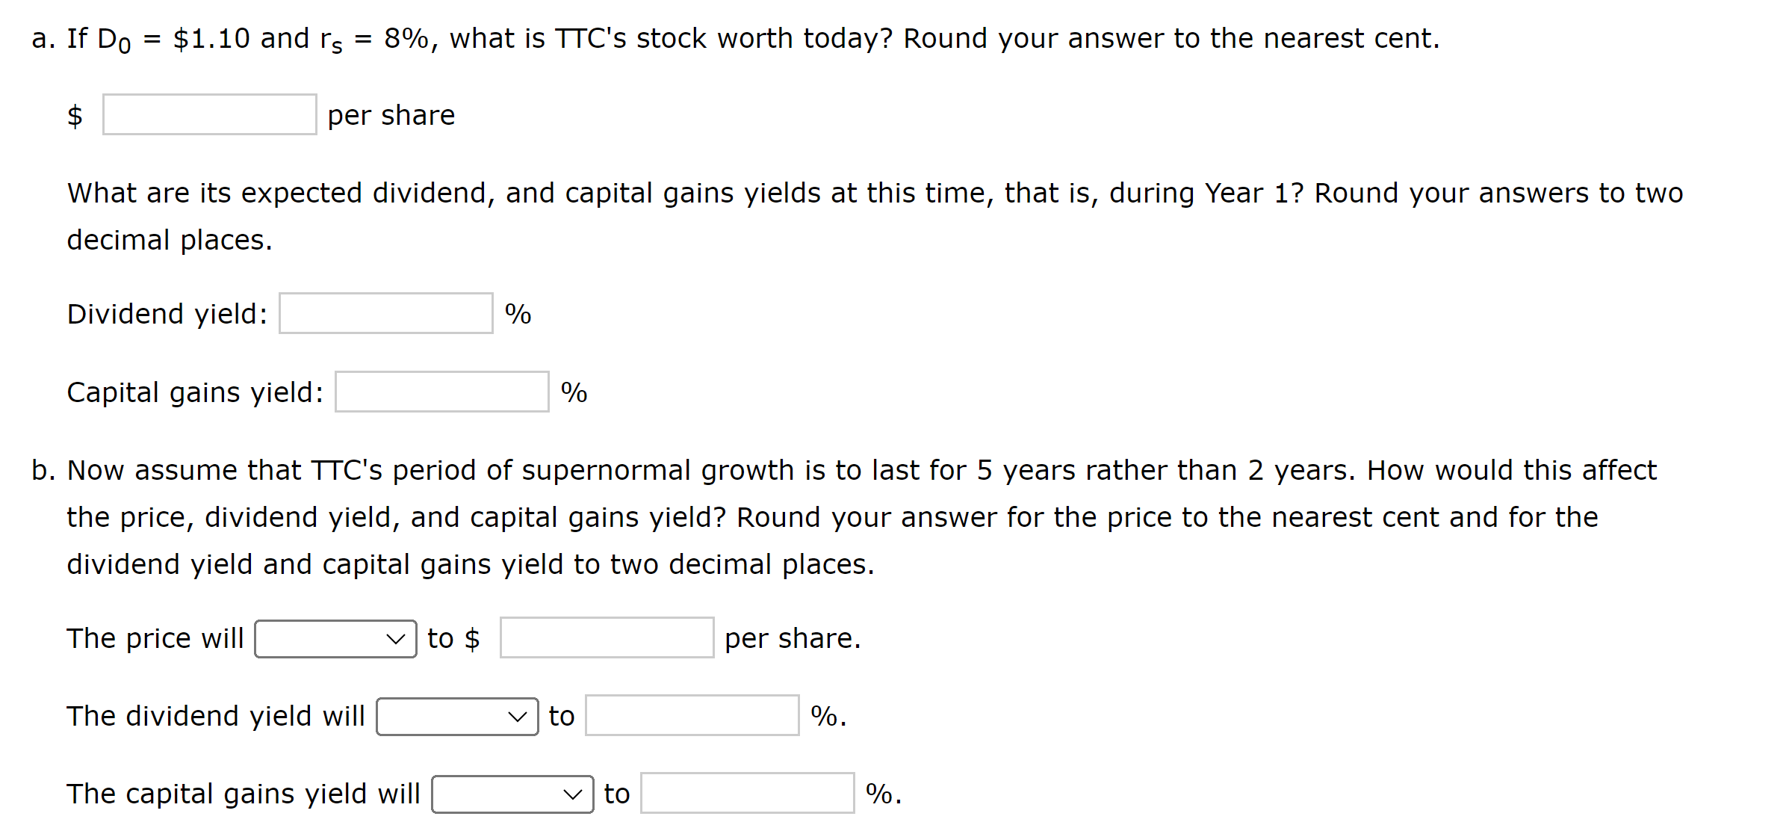Click the stock price input field in part a

pyautogui.click(x=208, y=114)
